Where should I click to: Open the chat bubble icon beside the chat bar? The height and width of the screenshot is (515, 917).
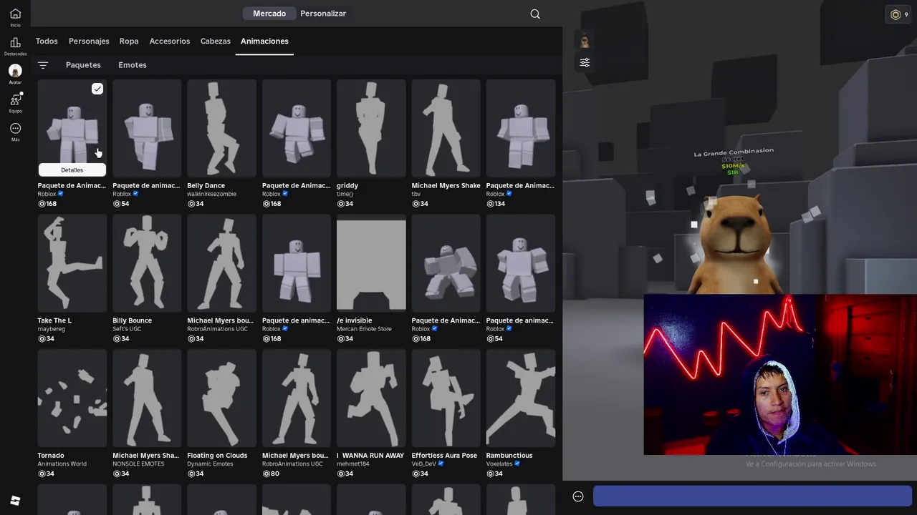[578, 496]
